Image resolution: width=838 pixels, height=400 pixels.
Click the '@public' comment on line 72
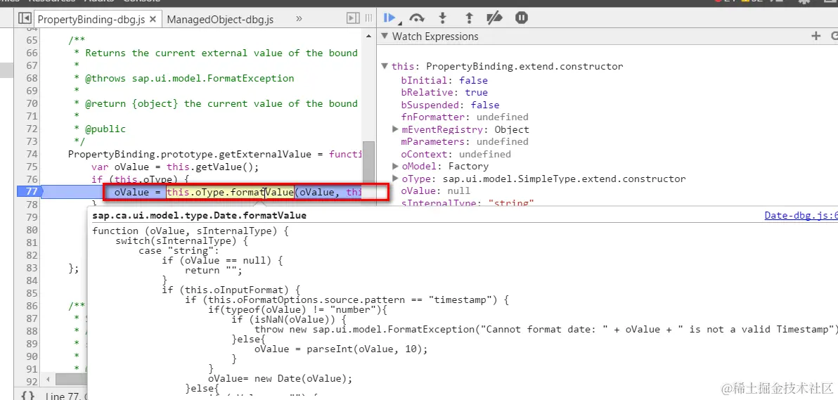click(x=105, y=129)
